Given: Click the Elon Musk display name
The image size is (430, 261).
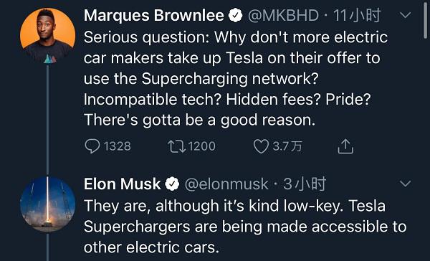Looking at the screenshot, I should [x=123, y=184].
